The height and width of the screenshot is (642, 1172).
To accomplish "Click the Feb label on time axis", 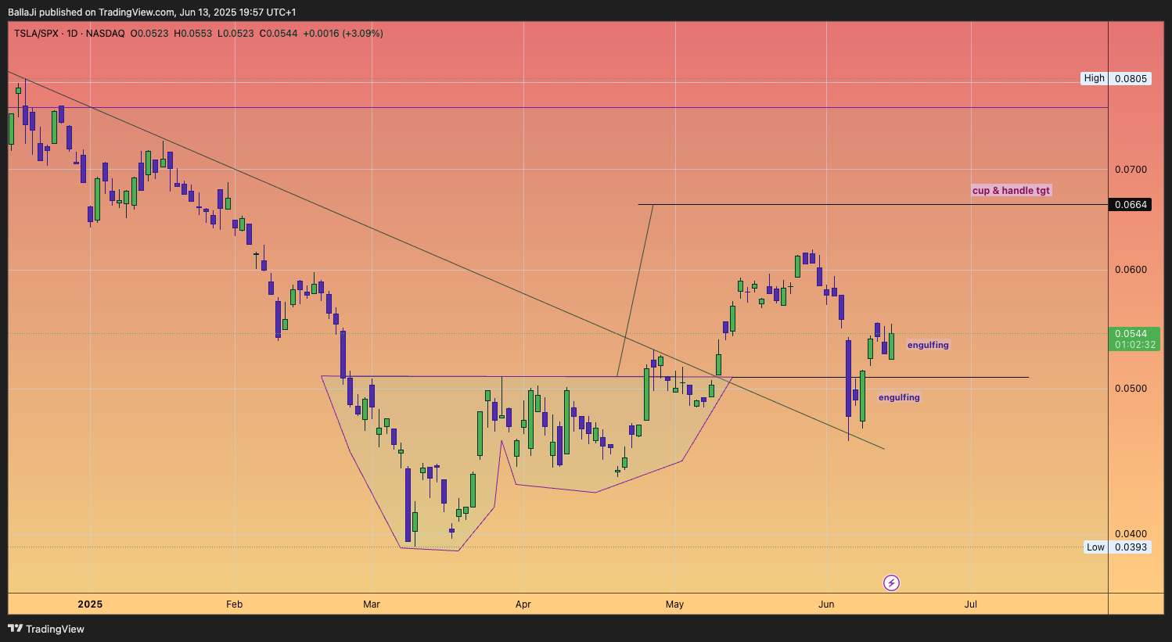I will pos(234,604).
